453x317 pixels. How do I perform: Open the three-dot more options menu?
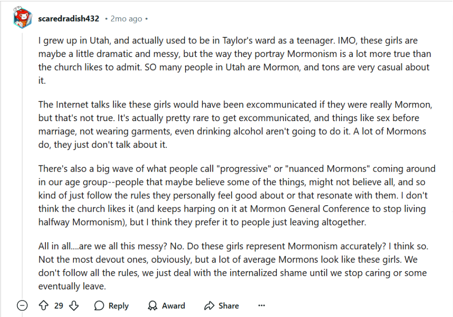point(261,305)
